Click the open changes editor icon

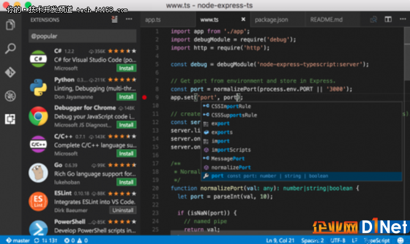(x=374, y=19)
